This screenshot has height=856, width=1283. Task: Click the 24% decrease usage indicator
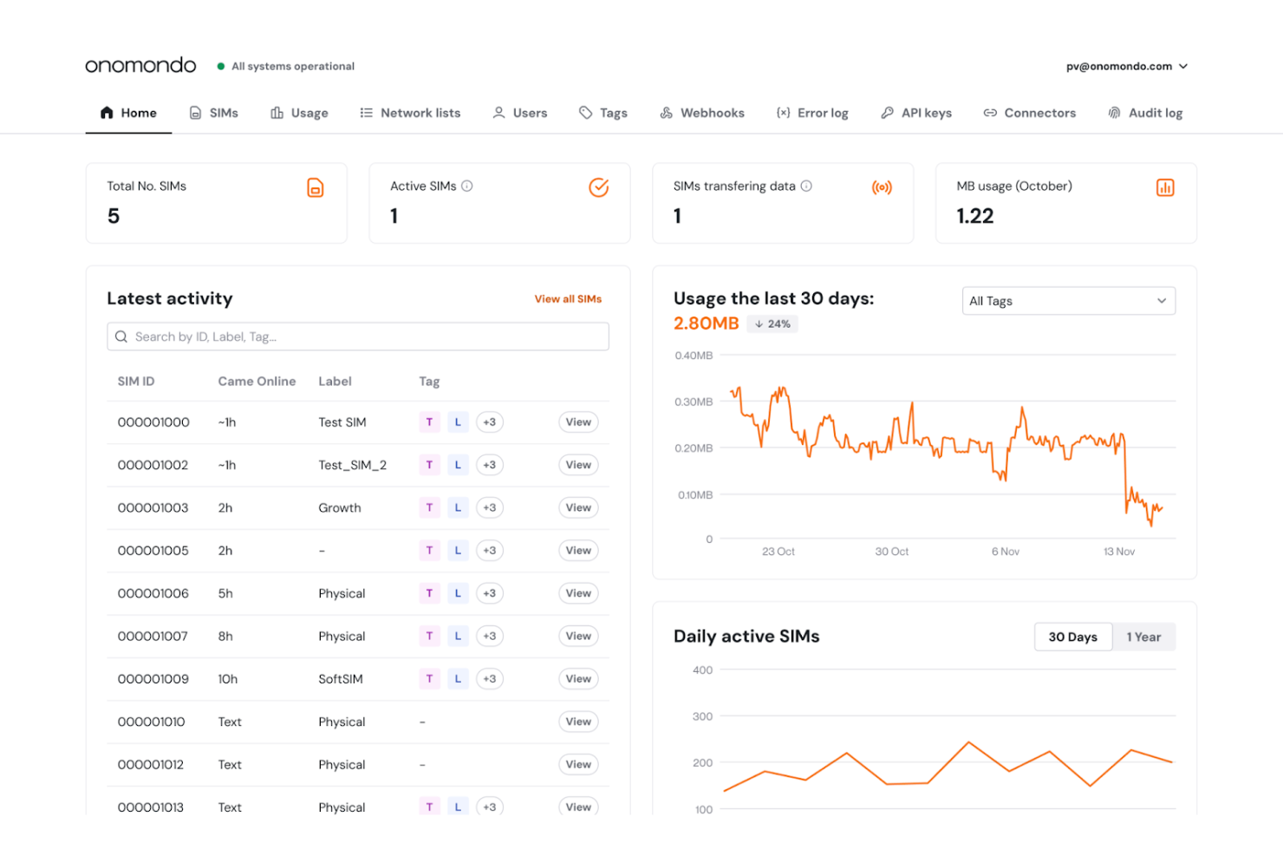(x=772, y=323)
